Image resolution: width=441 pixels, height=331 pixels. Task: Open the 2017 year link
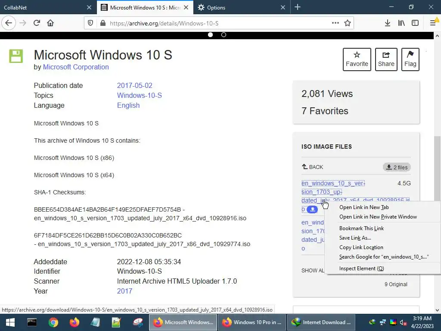[124, 291]
